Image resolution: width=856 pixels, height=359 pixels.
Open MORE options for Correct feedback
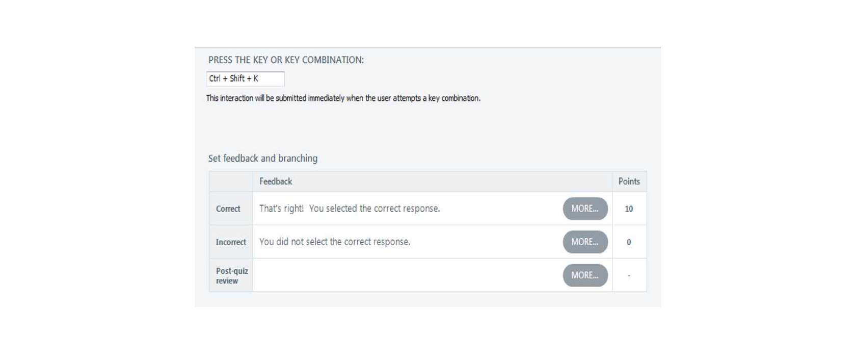[585, 209]
